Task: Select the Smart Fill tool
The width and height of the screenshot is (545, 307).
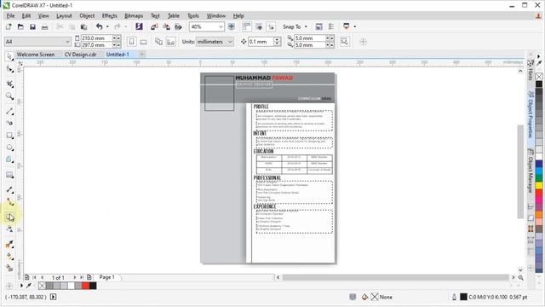Action: (x=9, y=269)
